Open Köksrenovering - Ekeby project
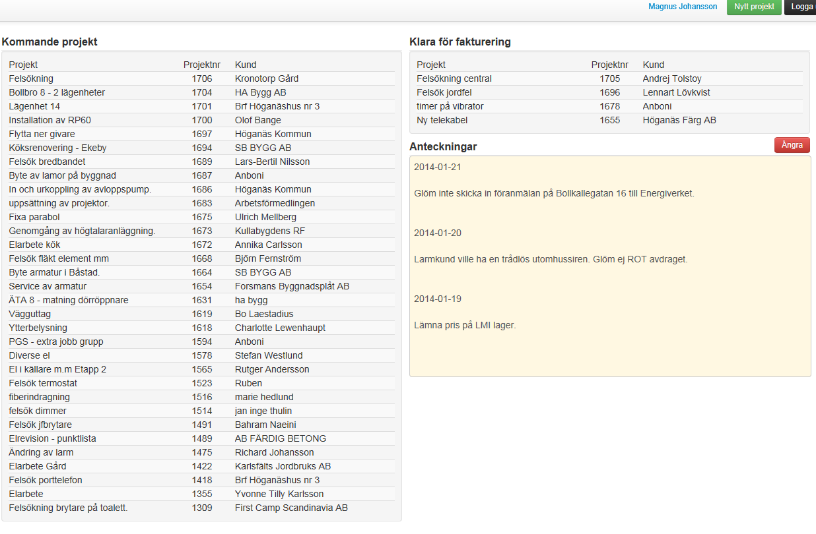The height and width of the screenshot is (534, 816). point(57,148)
